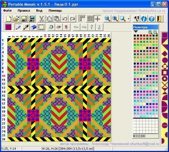The height and width of the screenshot is (152, 169).
Task: Open the flashtuchka.ya.ru project link
Action: (152, 11)
